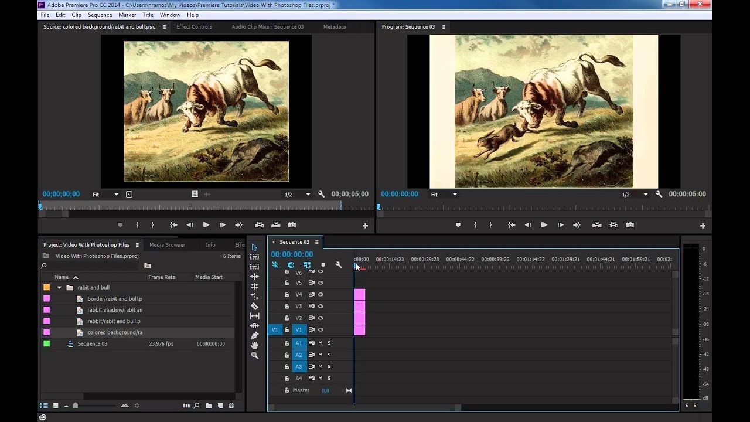Switch to Metadata tab
750x422 pixels.
[x=334, y=27]
